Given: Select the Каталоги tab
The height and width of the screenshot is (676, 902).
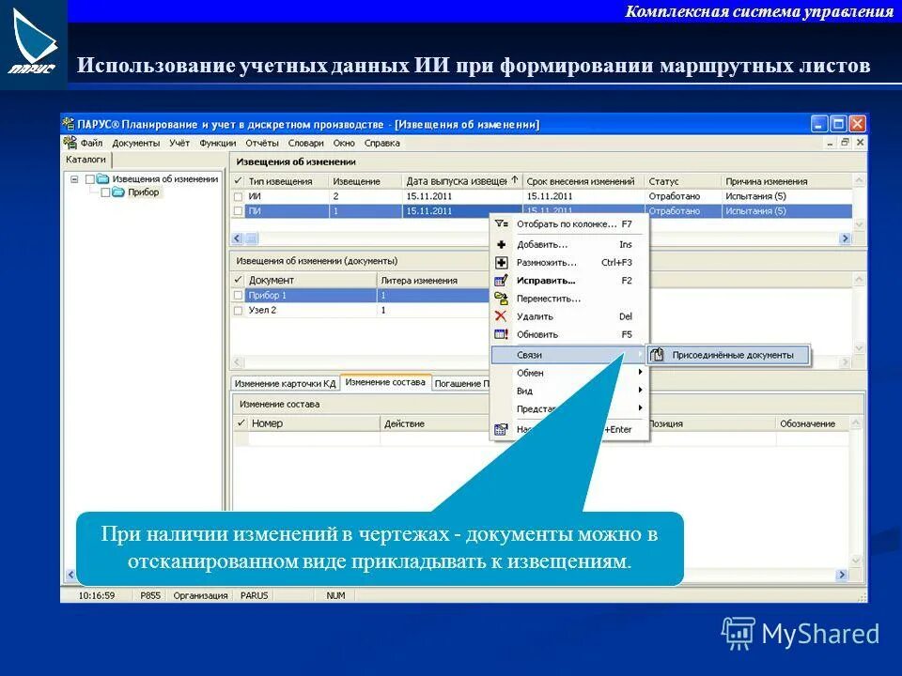Looking at the screenshot, I should click(86, 160).
